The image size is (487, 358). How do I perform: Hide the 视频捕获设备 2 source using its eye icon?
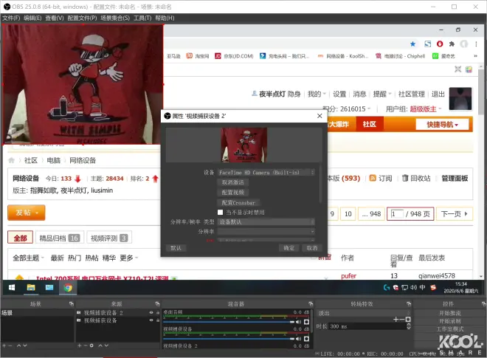click(x=151, y=313)
